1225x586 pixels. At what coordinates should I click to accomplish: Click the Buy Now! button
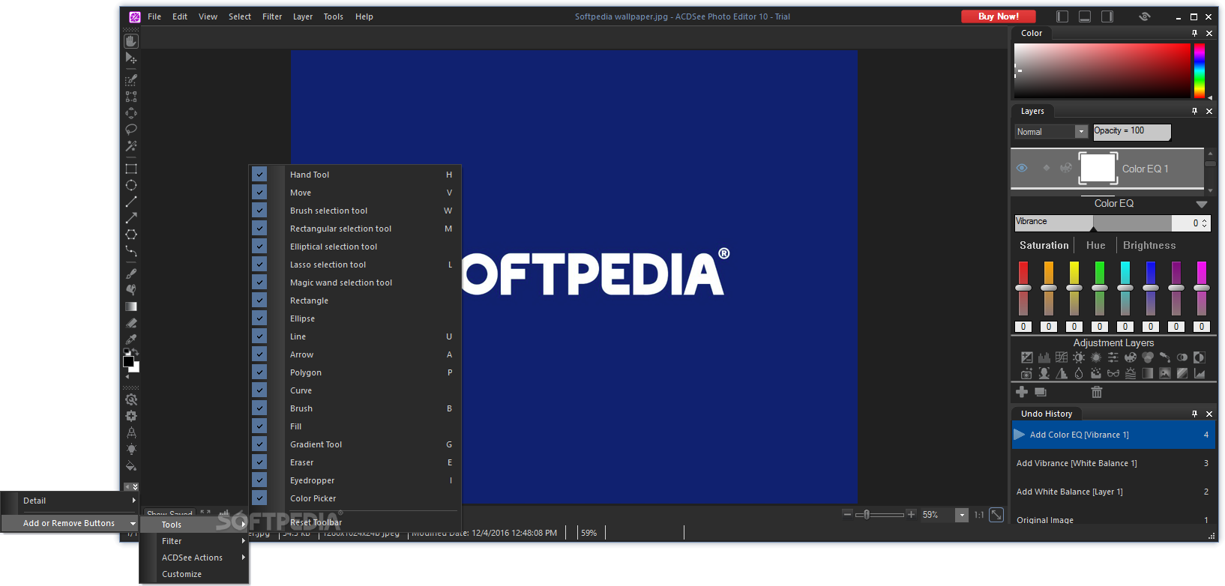pyautogui.click(x=999, y=16)
